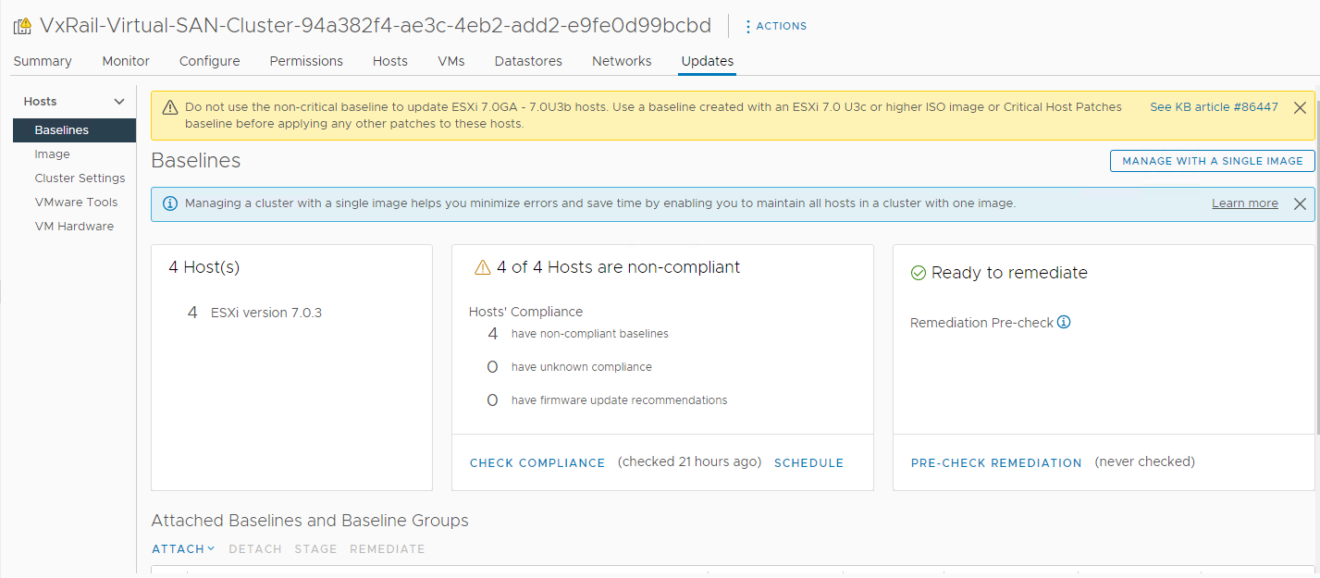
Task: Dismiss the blue single image info banner
Action: pos(1300,203)
